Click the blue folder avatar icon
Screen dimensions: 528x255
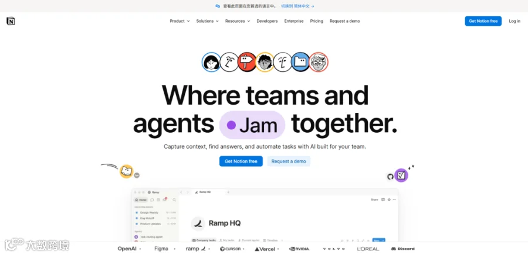300,62
